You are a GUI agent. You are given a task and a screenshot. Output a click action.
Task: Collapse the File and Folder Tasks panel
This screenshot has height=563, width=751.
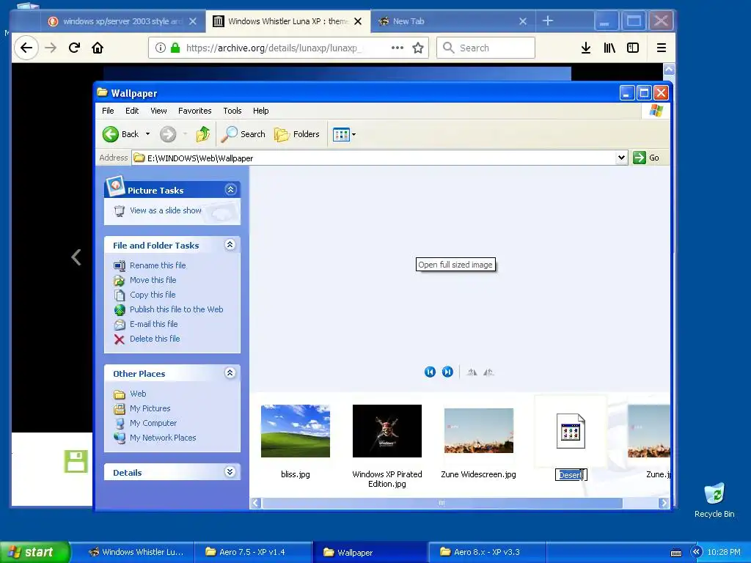coord(230,245)
